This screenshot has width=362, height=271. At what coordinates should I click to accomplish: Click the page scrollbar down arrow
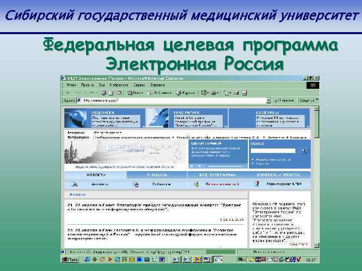pos(317,245)
